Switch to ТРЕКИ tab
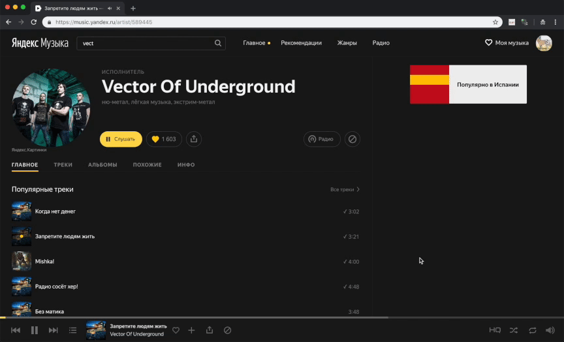Image resolution: width=564 pixels, height=342 pixels. pyautogui.click(x=63, y=164)
